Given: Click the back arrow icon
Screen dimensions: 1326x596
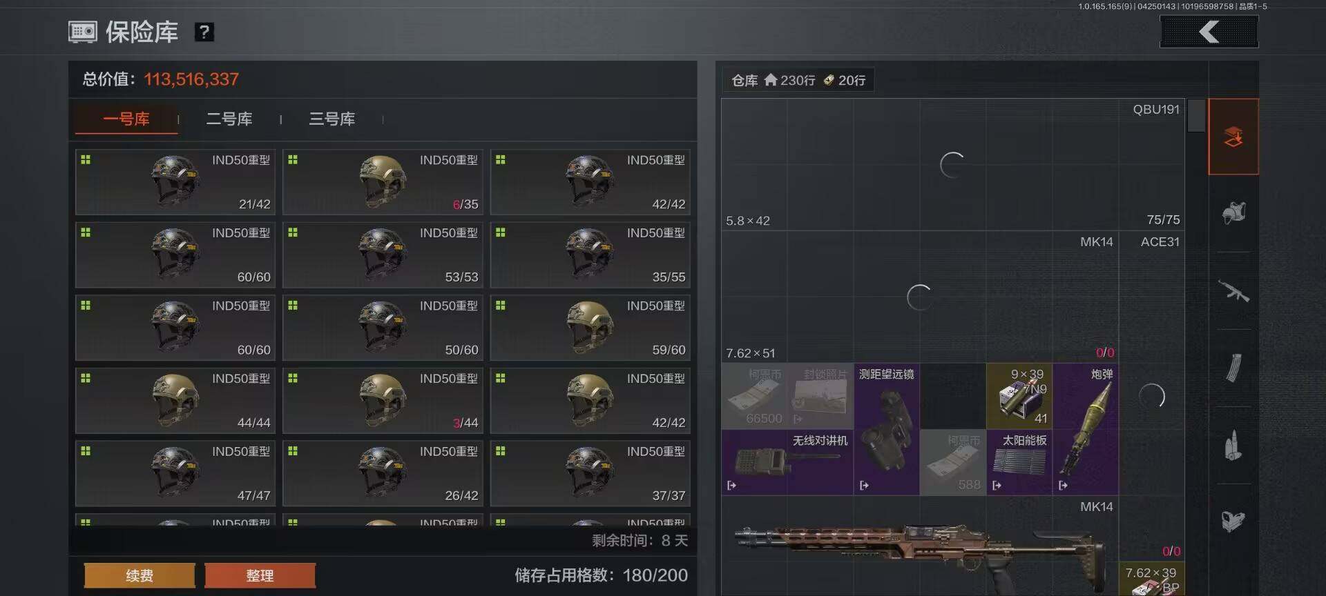Looking at the screenshot, I should click(1209, 32).
